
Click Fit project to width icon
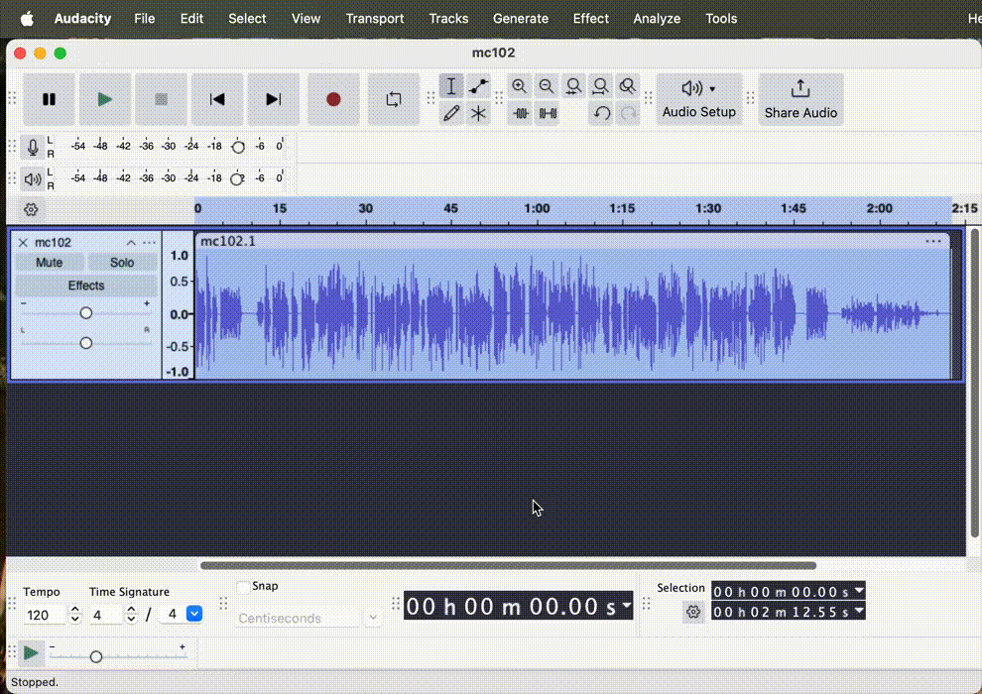tap(600, 86)
